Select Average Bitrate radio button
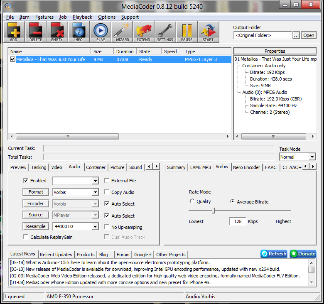Image resolution: width=324 pixels, height=304 pixels. tap(233, 201)
